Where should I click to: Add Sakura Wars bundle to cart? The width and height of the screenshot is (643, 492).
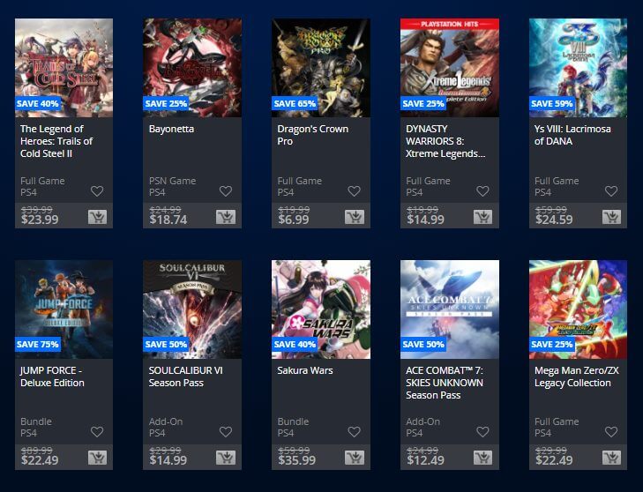tap(355, 458)
